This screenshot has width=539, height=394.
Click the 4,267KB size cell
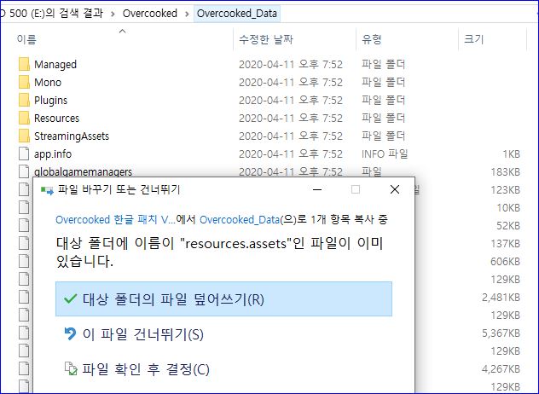(501, 368)
